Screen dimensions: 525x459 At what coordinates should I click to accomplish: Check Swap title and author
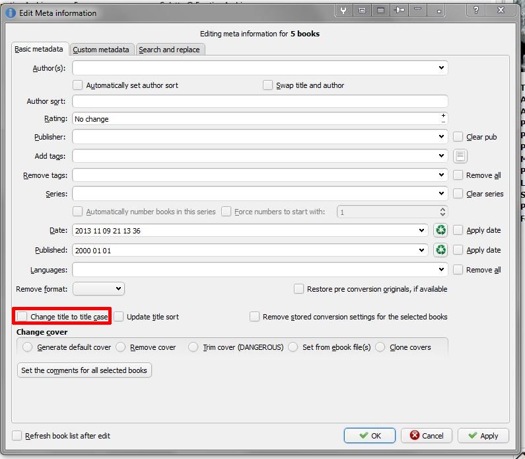pyautogui.click(x=267, y=85)
